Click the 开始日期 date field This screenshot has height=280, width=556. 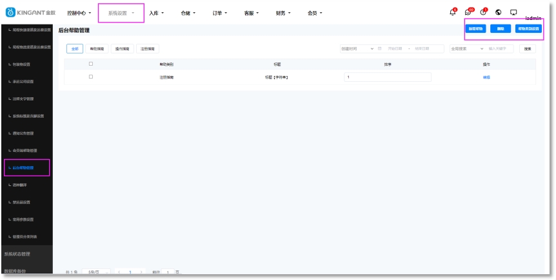[396, 49]
